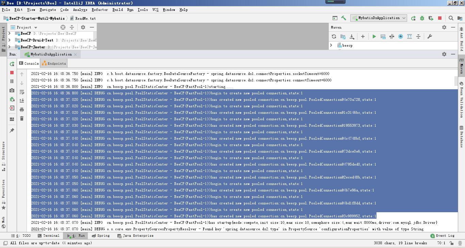Image resolution: width=465 pixels, height=248 pixels.
Task: Open the VCS menu
Action: tap(155, 10)
